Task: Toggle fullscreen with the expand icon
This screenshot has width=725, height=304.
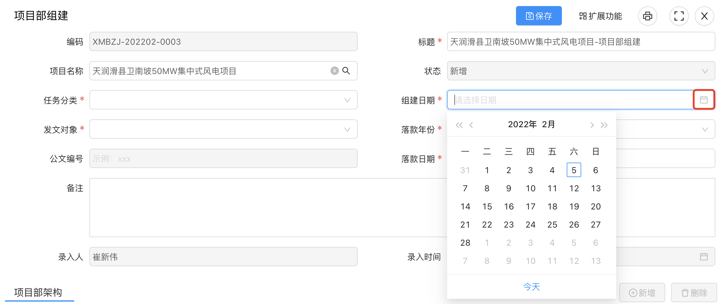Action: point(679,16)
